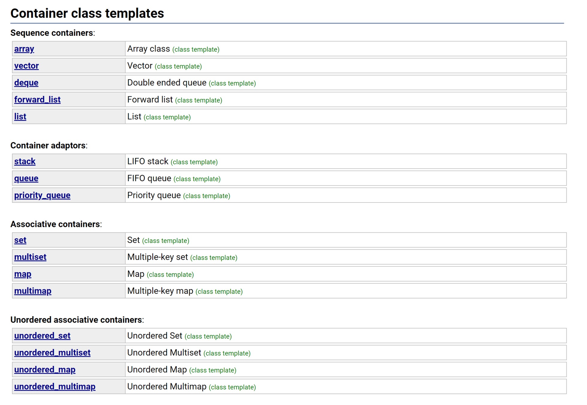Image resolution: width=587 pixels, height=405 pixels.
Task: Click the set container link
Action: tap(20, 240)
